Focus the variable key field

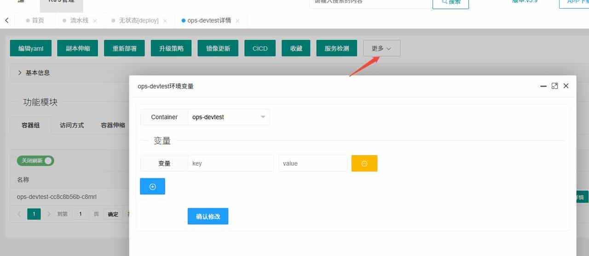[x=231, y=163]
